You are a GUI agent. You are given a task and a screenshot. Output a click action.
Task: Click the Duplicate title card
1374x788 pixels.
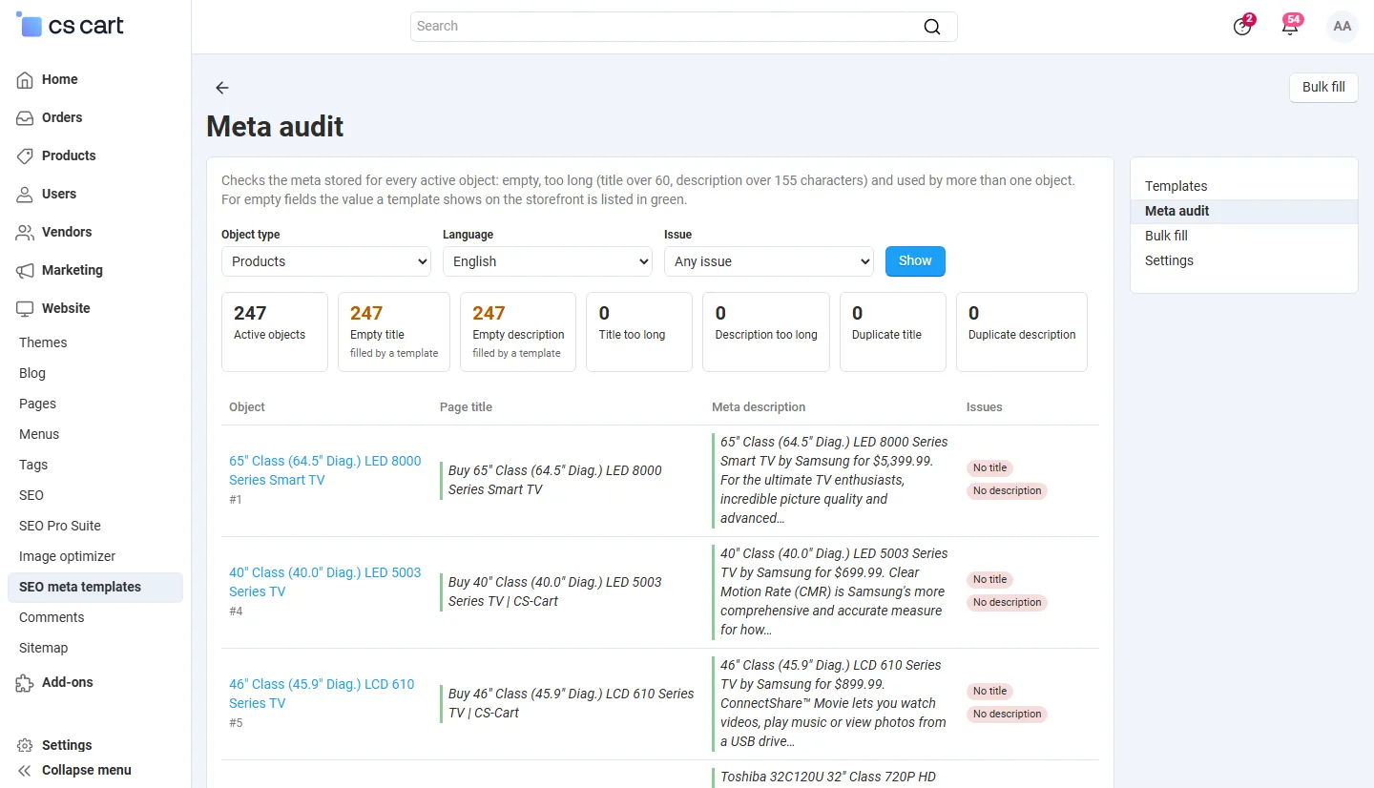(893, 332)
